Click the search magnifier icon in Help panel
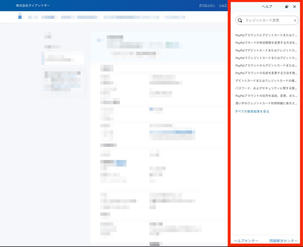This screenshot has width=303, height=247. click(240, 20)
